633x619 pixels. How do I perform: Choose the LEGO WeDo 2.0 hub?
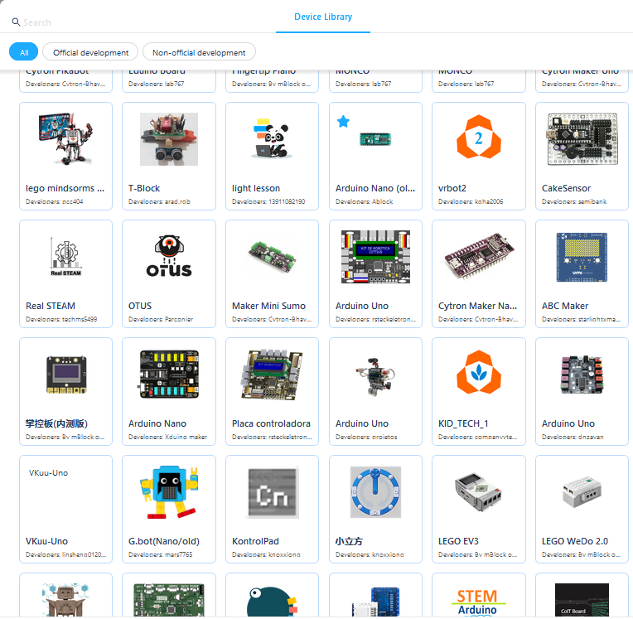tap(582, 509)
